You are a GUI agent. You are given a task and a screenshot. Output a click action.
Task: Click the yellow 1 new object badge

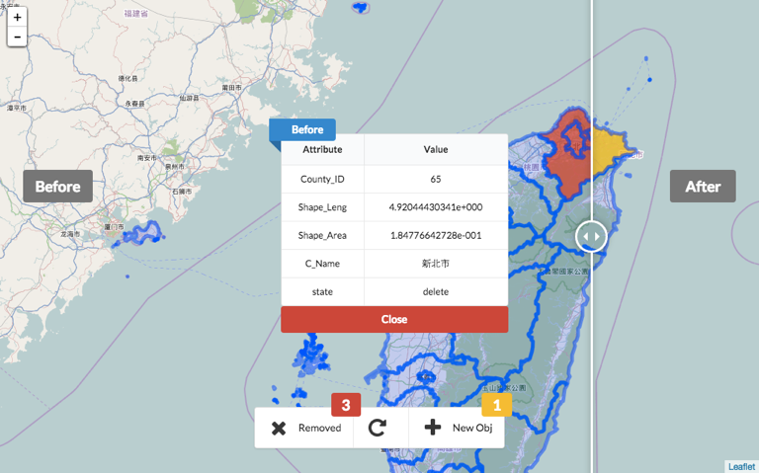497,405
